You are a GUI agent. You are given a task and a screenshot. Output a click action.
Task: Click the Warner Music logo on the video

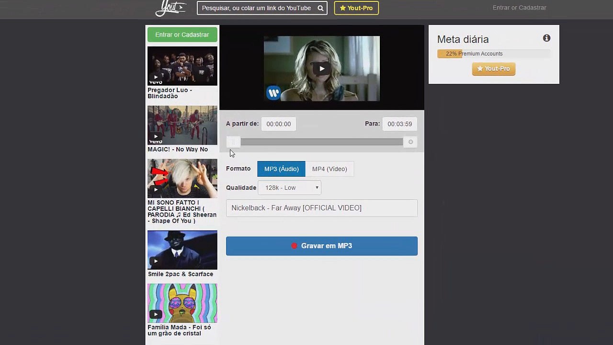click(x=273, y=92)
